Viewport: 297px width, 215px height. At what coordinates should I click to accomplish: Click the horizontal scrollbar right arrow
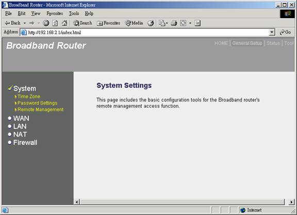(291, 202)
